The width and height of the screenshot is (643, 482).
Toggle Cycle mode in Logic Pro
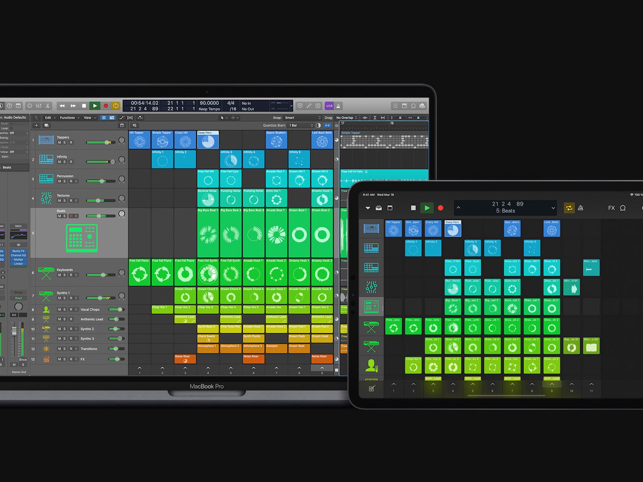point(116,106)
